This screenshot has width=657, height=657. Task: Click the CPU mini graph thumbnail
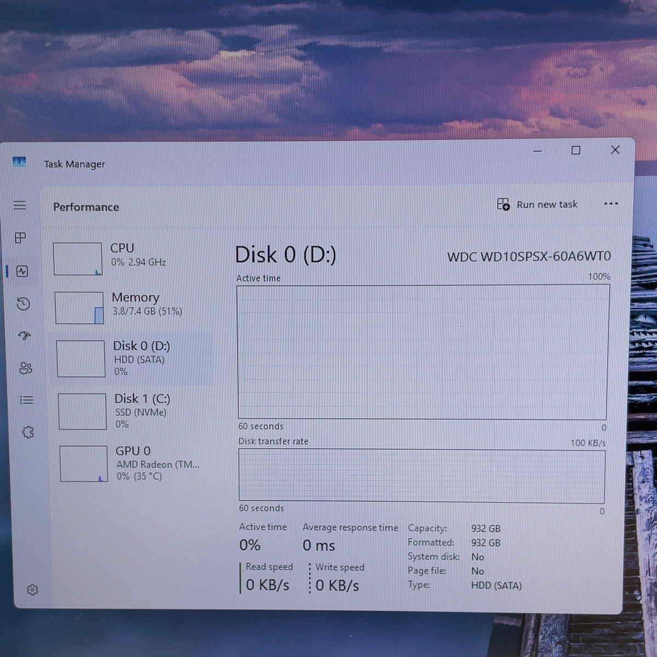pos(78,259)
